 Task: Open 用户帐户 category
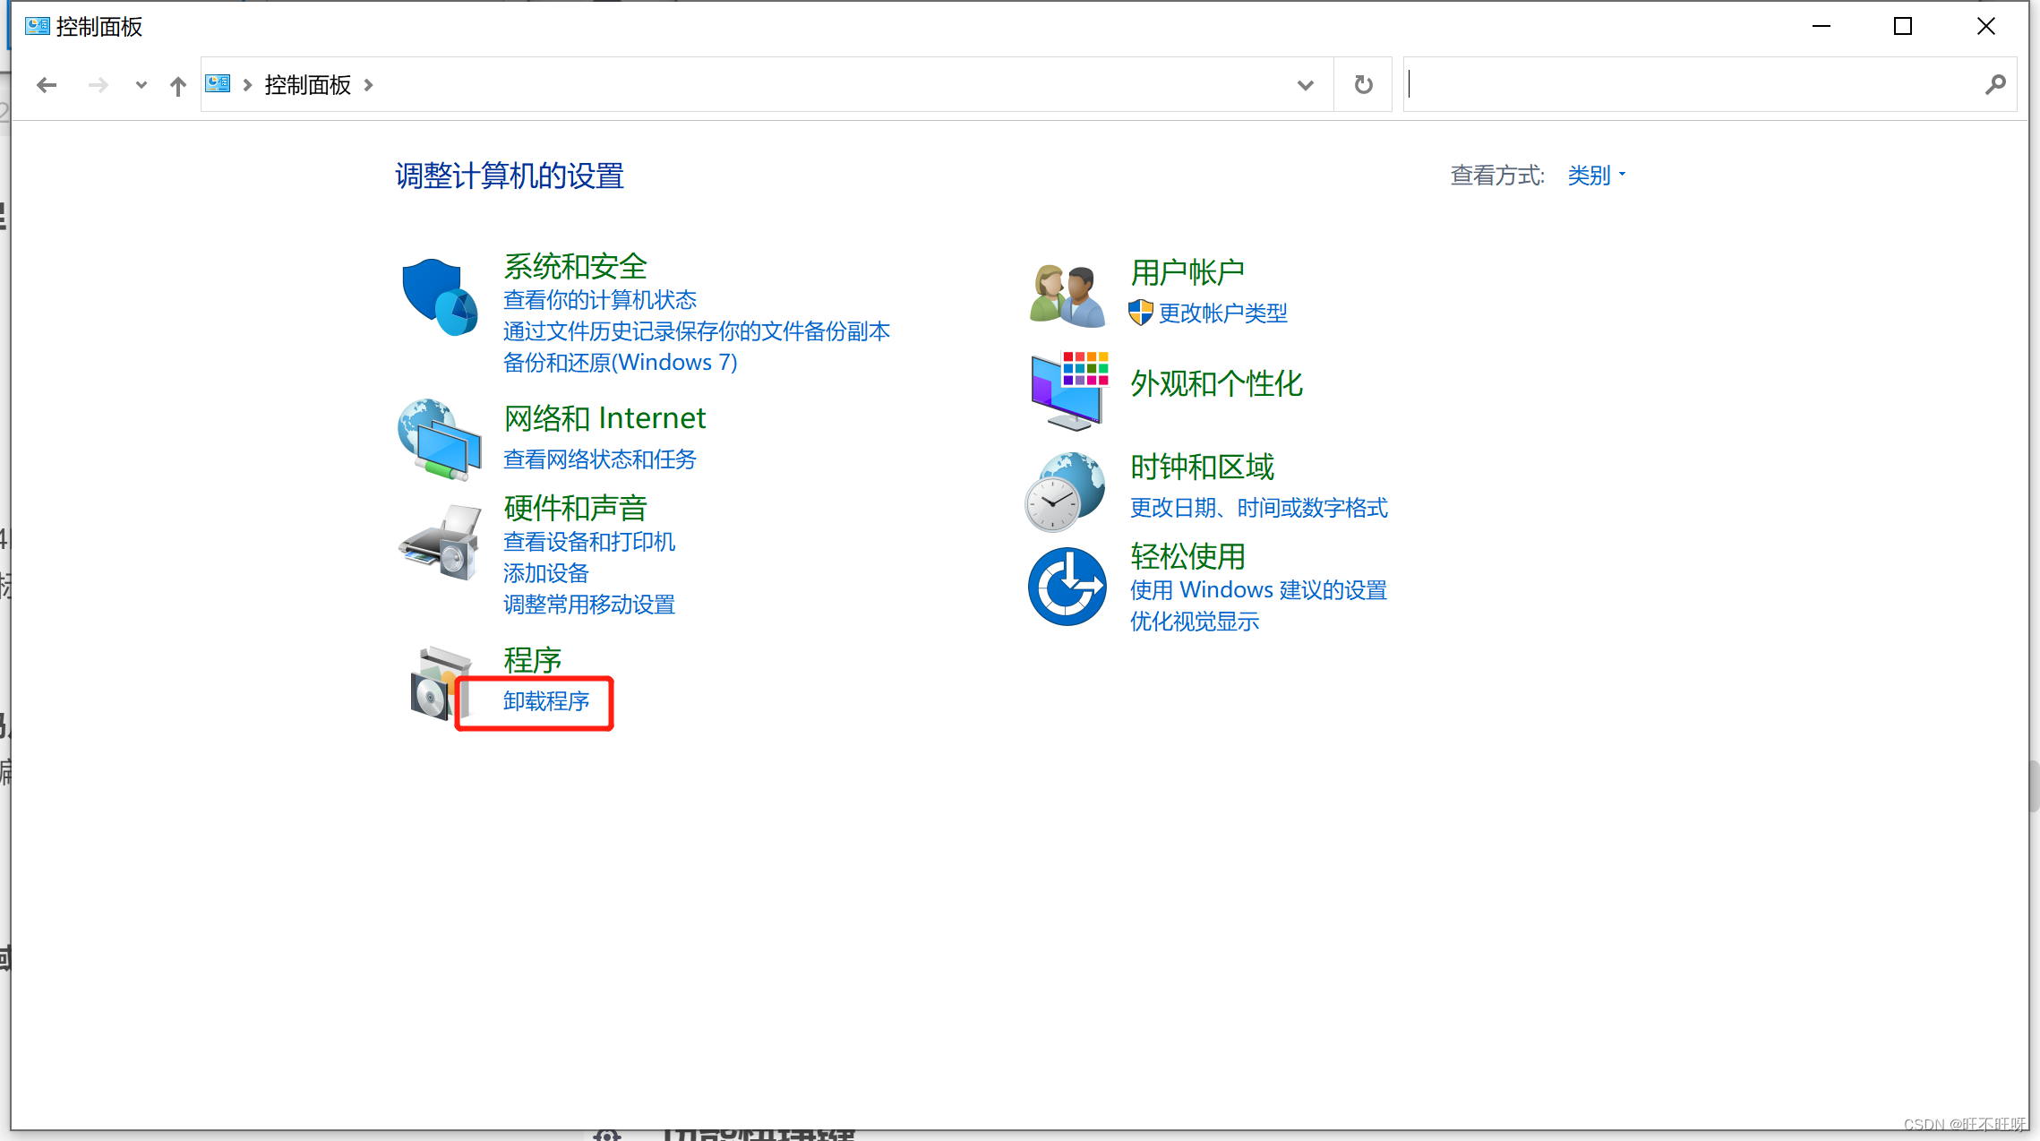pyautogui.click(x=1187, y=272)
